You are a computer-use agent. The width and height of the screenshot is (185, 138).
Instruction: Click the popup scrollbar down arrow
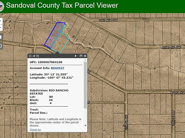coord(85,126)
